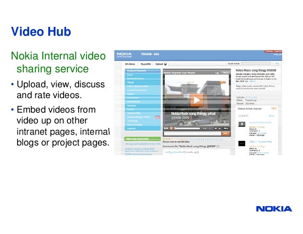303x234 pixels.
Task: Click the pink badge beside Strategy dialogue
Action: [x=157, y=117]
